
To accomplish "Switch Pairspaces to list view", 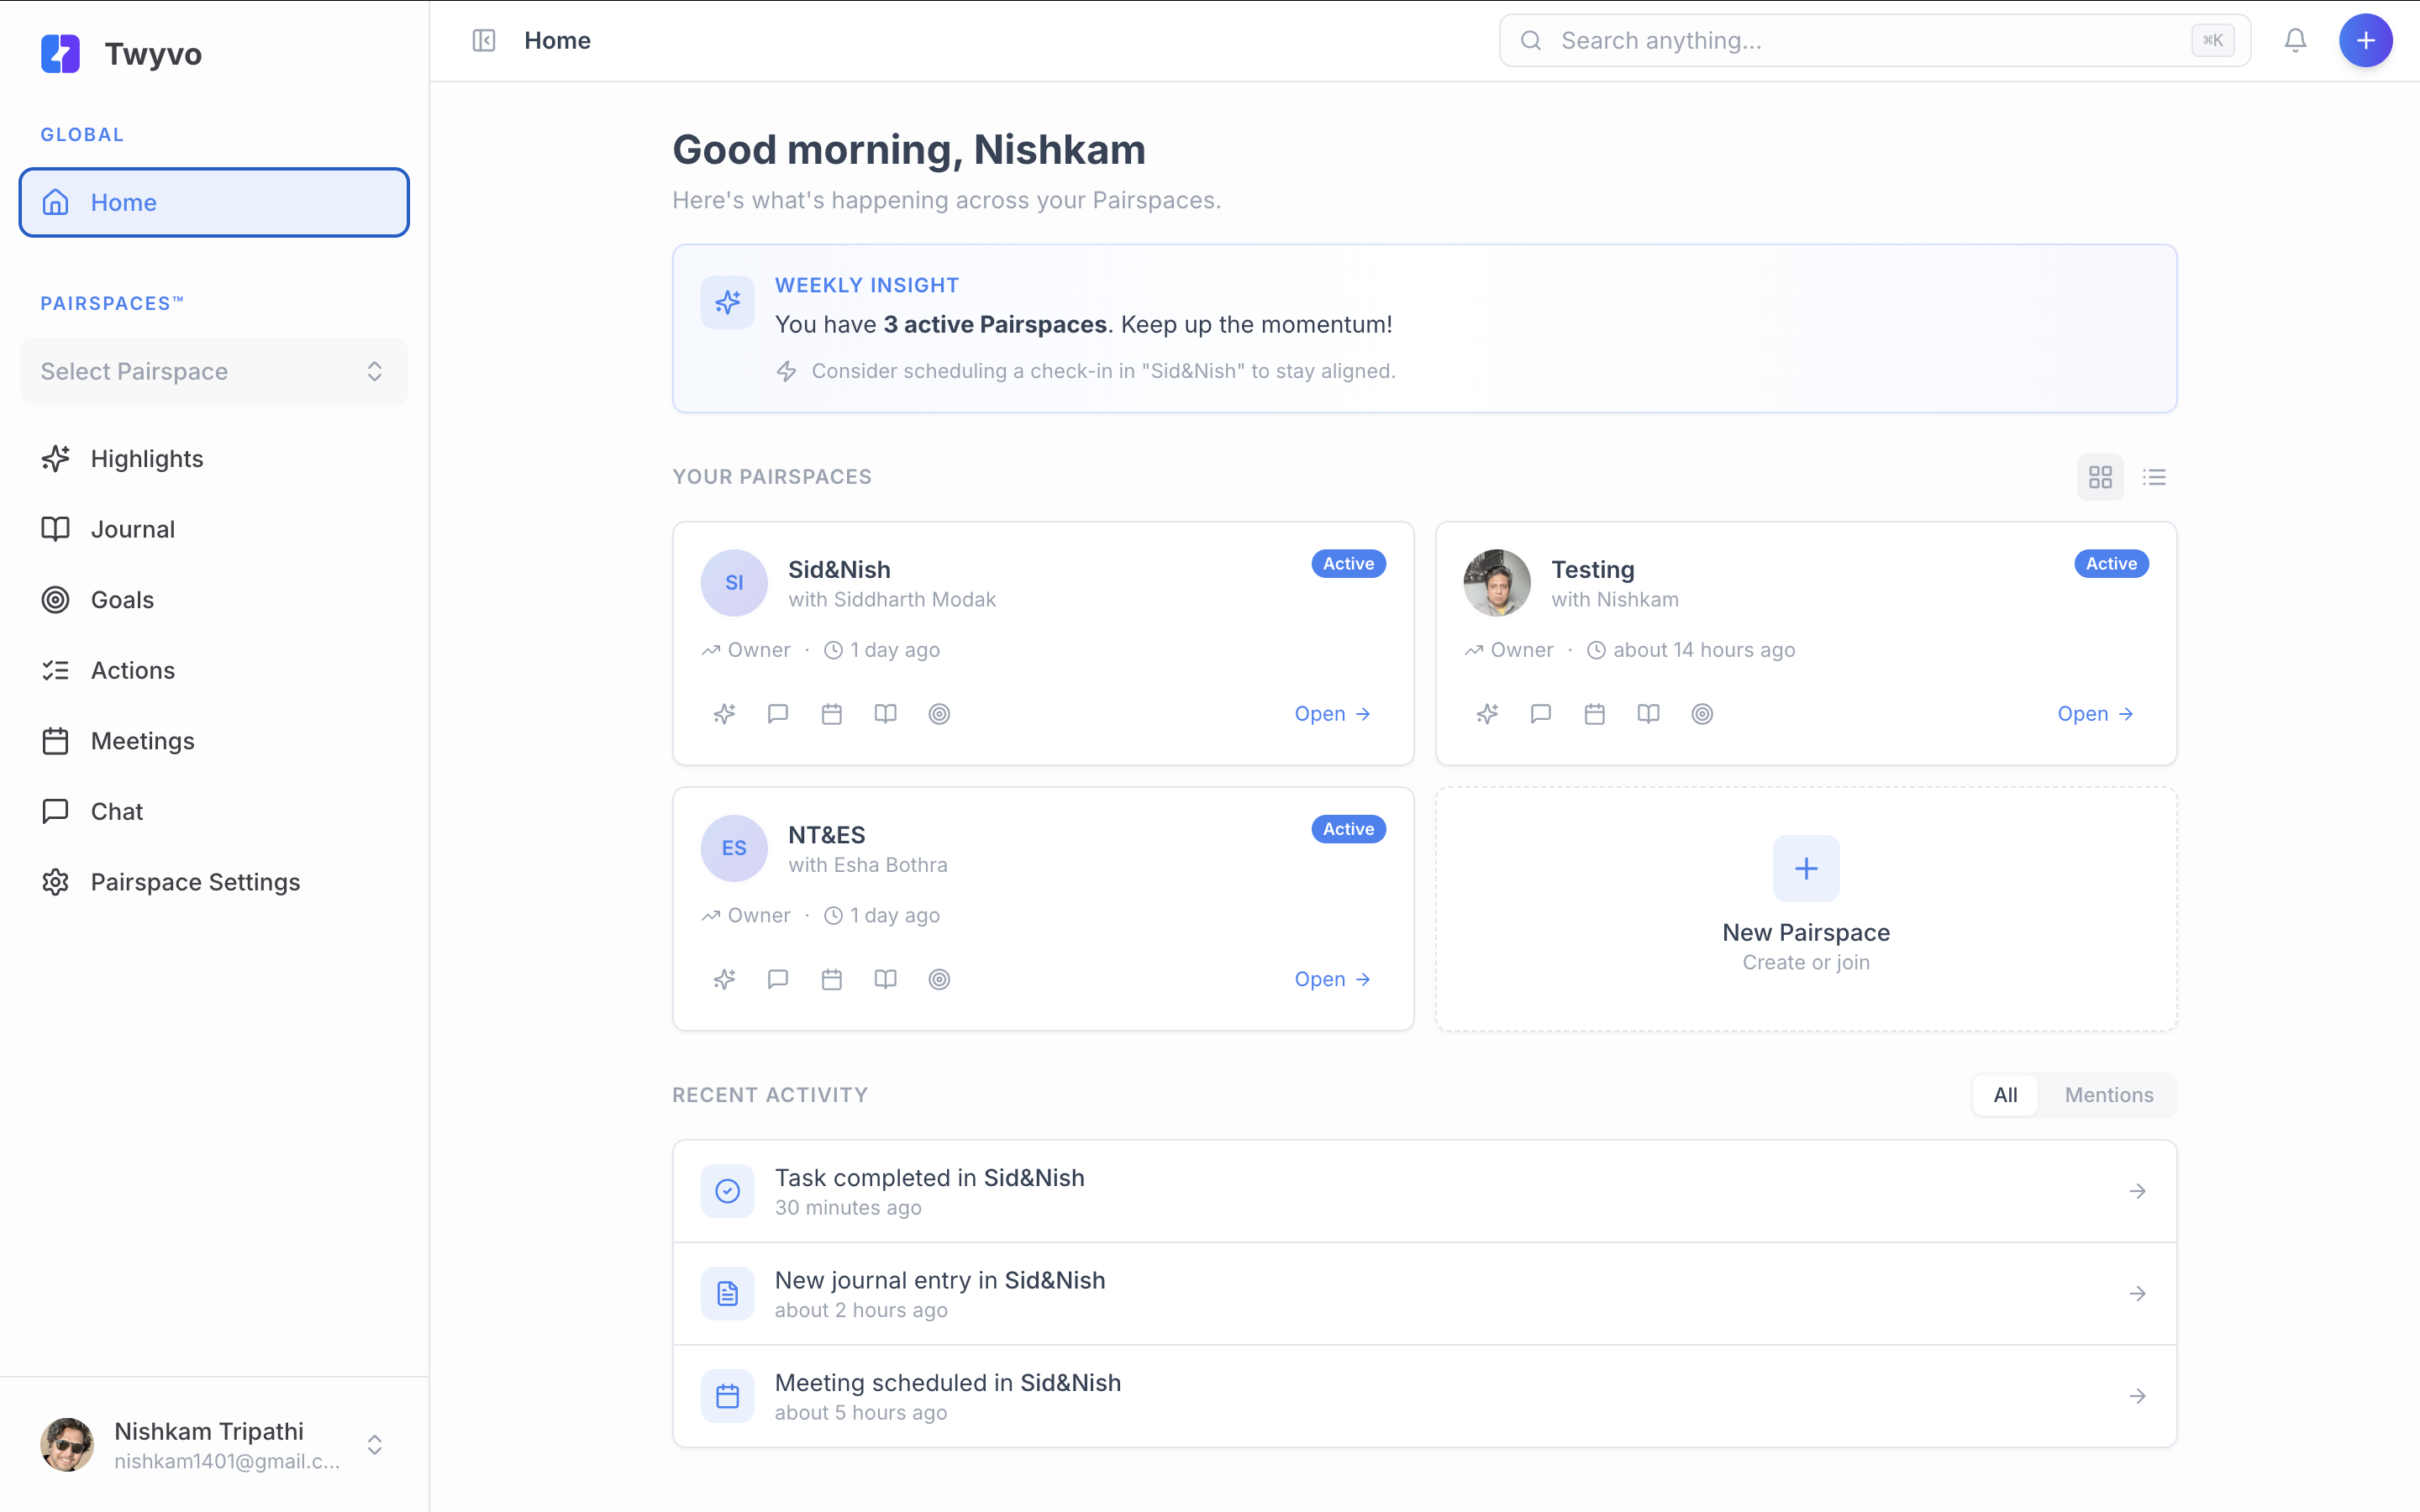I will (x=2154, y=477).
